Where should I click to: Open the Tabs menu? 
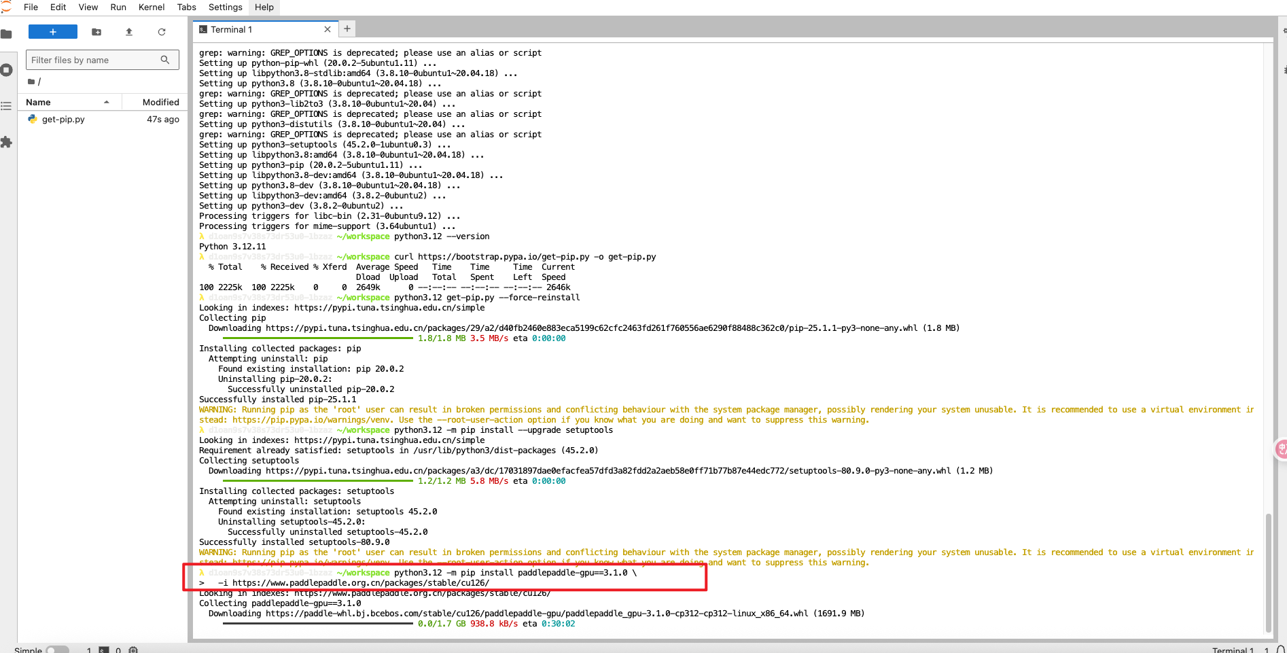(186, 7)
